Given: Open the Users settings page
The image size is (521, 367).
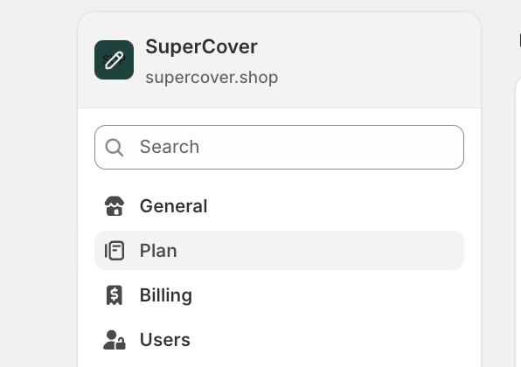Looking at the screenshot, I should click(279, 339).
